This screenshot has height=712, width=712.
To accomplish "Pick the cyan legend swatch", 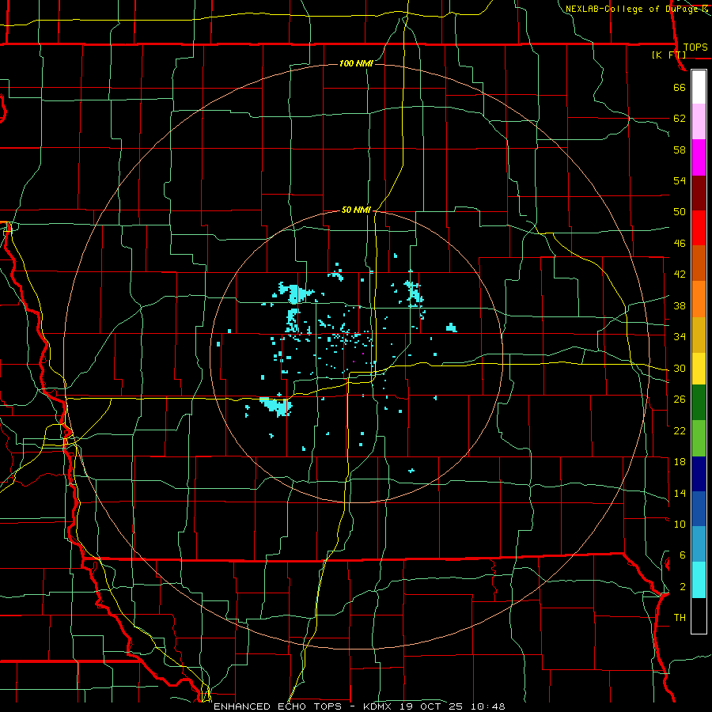I will 699,580.
